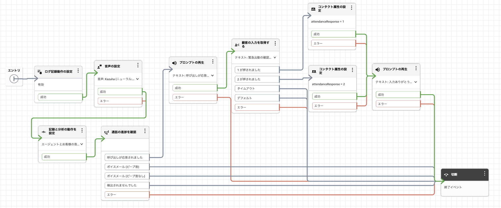The height and width of the screenshot is (208, 501).
Task: Click the attendanceResponse = 1 text
Action: tap(327, 21)
